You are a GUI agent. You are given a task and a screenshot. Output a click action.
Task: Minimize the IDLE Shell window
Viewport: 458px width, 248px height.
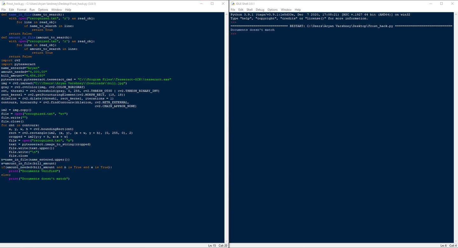point(430,4)
